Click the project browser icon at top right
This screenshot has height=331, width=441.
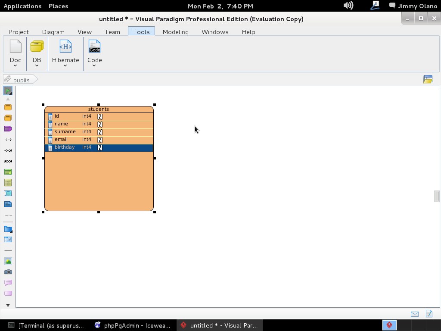tap(428, 79)
